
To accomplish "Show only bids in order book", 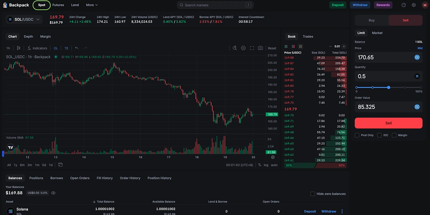I will [286, 46].
